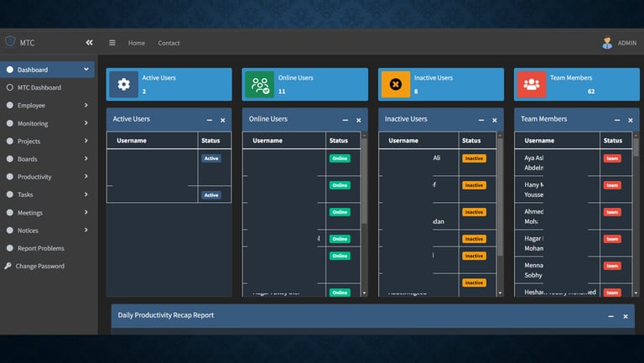Viewport: 644px width, 363px height.
Task: Click the Online Users people icon
Action: tap(260, 84)
